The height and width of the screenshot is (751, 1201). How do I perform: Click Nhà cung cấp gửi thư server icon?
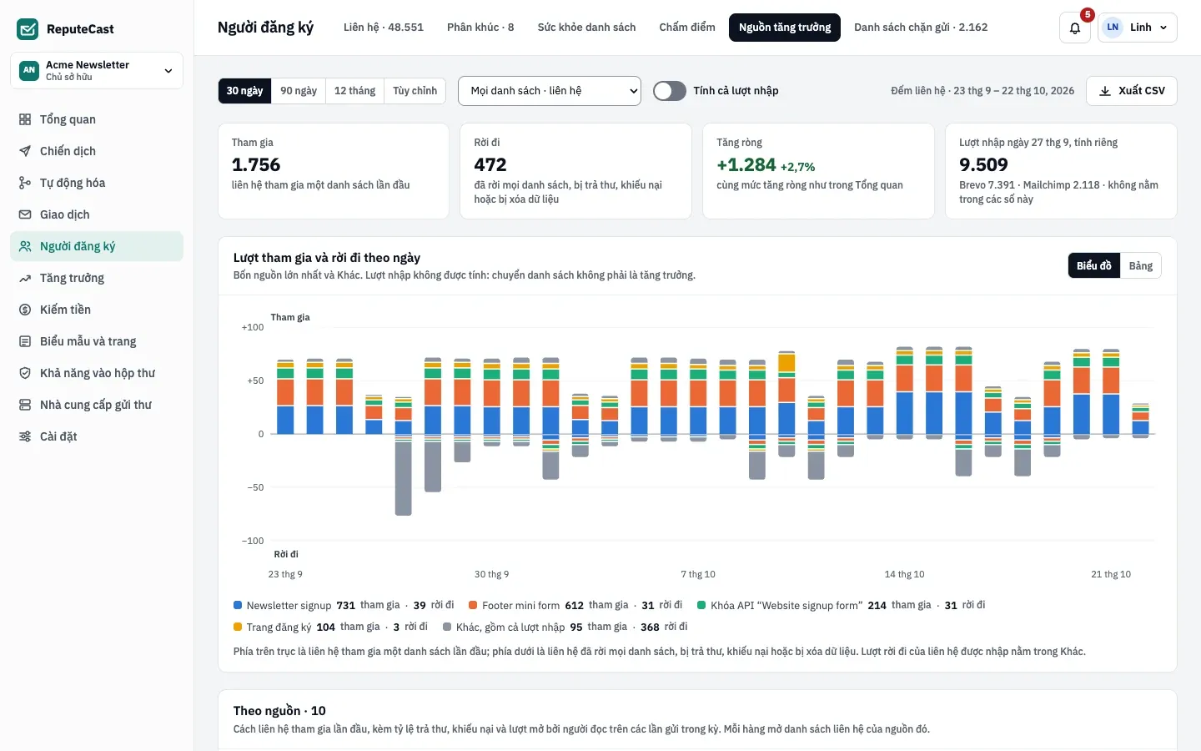pyautogui.click(x=25, y=405)
